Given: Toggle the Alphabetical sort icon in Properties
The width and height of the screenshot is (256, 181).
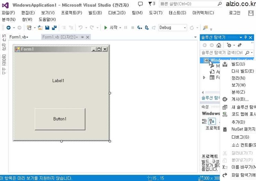Looking at the screenshot, I should coord(212,121).
